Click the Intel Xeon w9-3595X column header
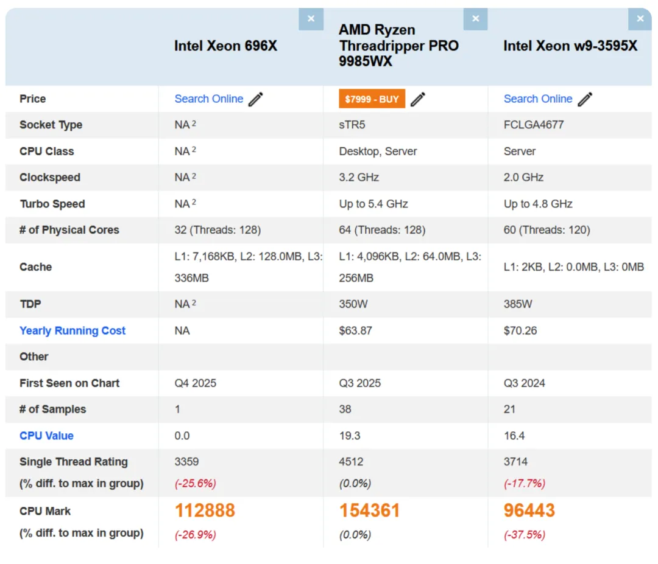658x564 pixels. pos(569,46)
